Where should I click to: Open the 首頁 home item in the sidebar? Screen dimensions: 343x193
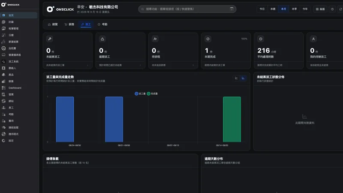[18, 15]
